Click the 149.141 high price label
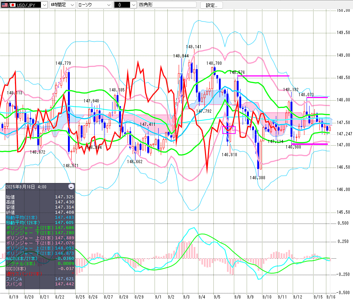This screenshot has width=353, height=300. tap(194, 47)
